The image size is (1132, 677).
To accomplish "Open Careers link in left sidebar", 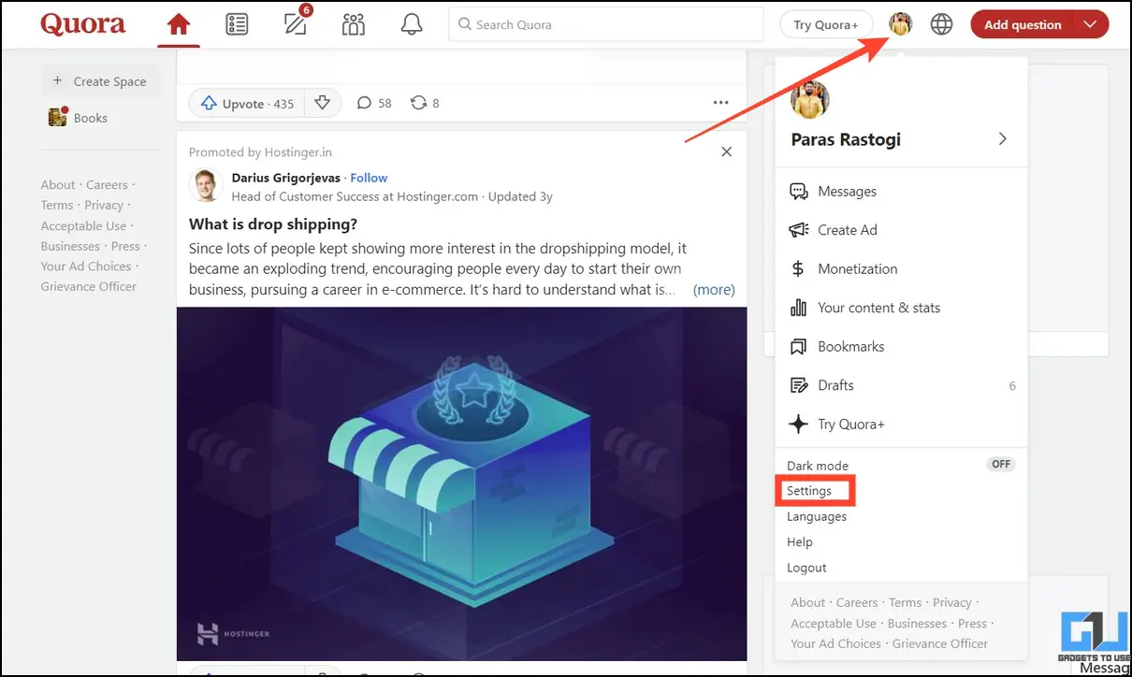I will [x=107, y=185].
